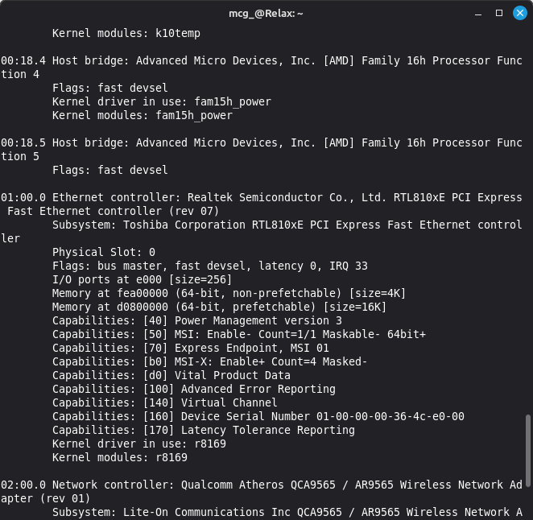Viewport: 533px width, 520px height.
Task: Click the window title mcg_@Relax: ~
Action: [266, 14]
